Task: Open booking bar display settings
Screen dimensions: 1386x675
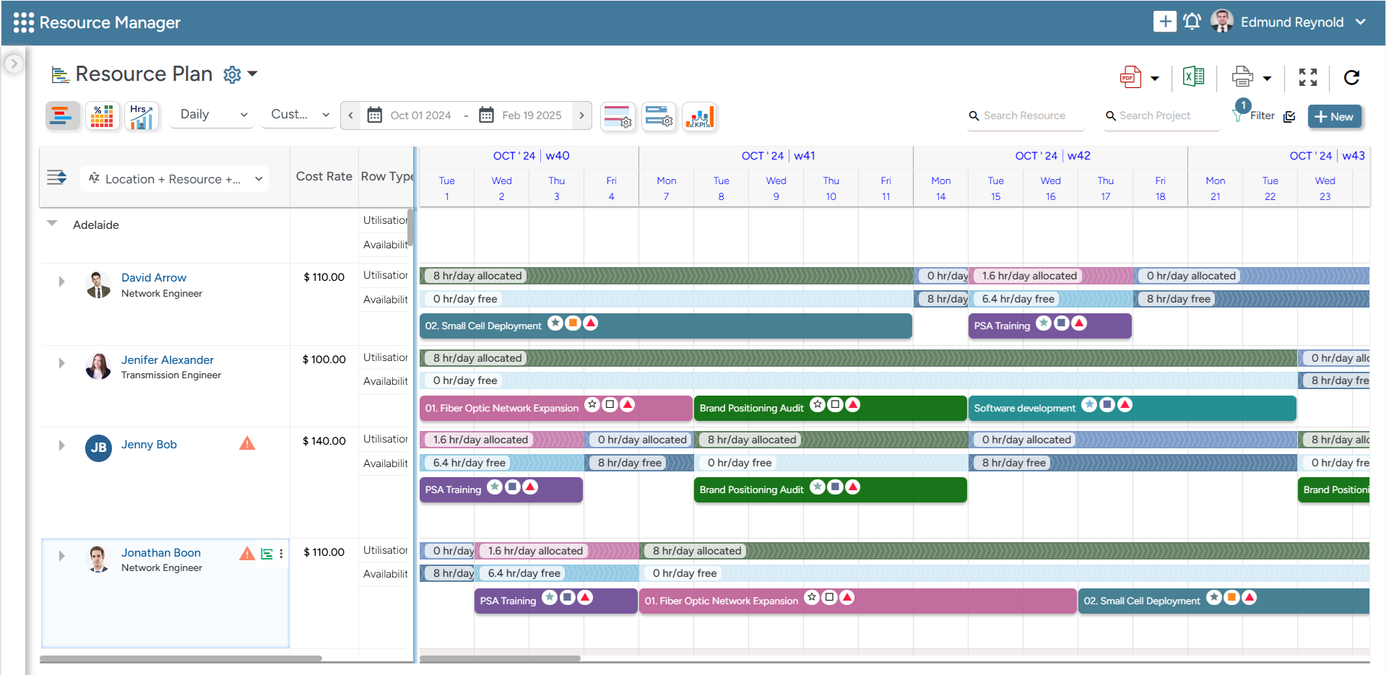Action: [659, 116]
